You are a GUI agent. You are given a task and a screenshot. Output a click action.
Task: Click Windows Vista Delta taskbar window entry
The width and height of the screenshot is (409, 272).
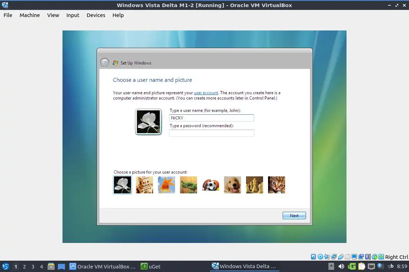pos(244,266)
